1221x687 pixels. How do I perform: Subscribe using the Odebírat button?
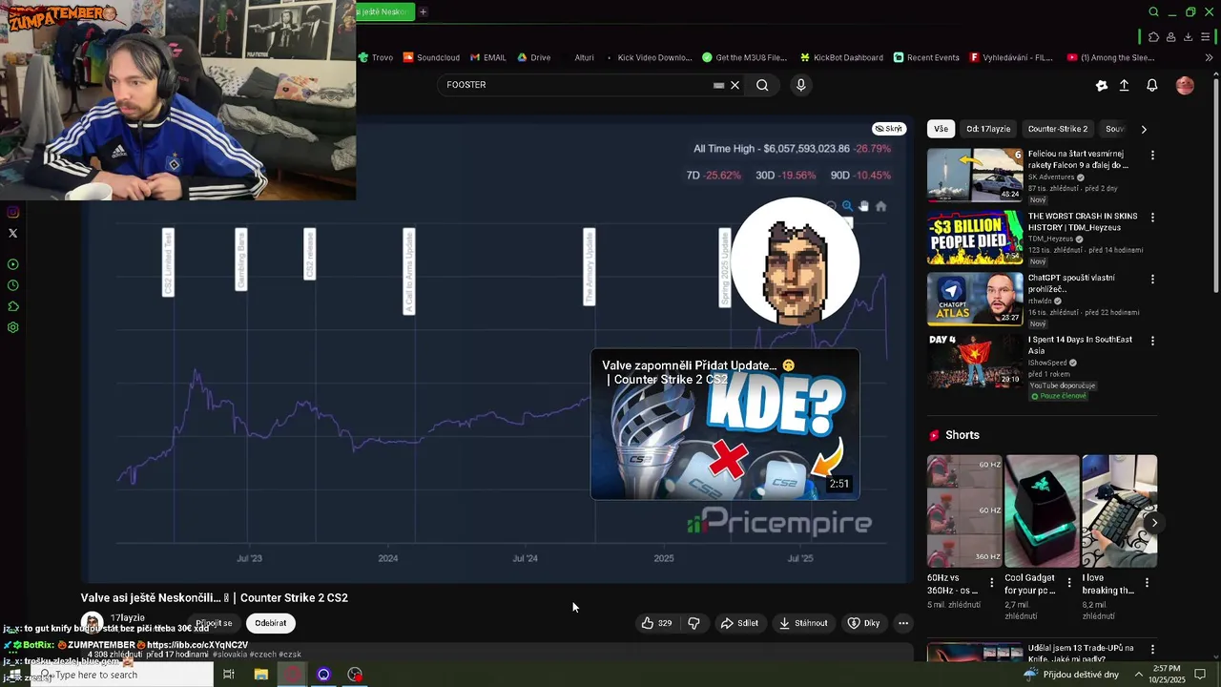(270, 623)
